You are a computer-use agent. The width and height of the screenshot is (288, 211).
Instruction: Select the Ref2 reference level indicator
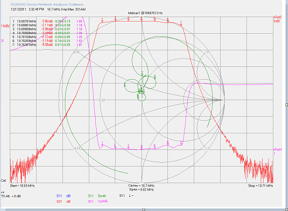278,17
